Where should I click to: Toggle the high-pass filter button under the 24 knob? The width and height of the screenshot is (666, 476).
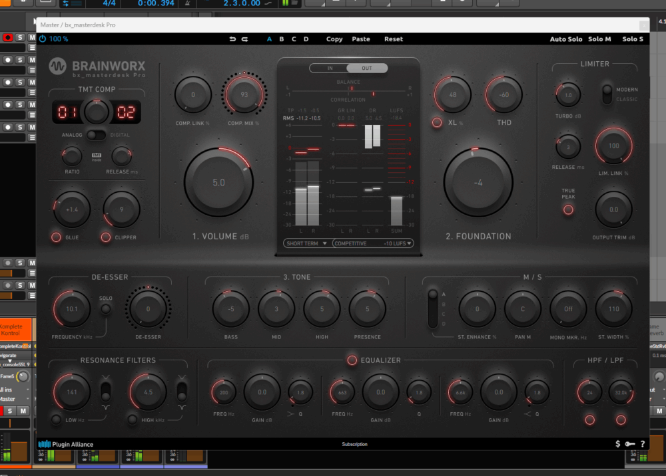click(589, 419)
